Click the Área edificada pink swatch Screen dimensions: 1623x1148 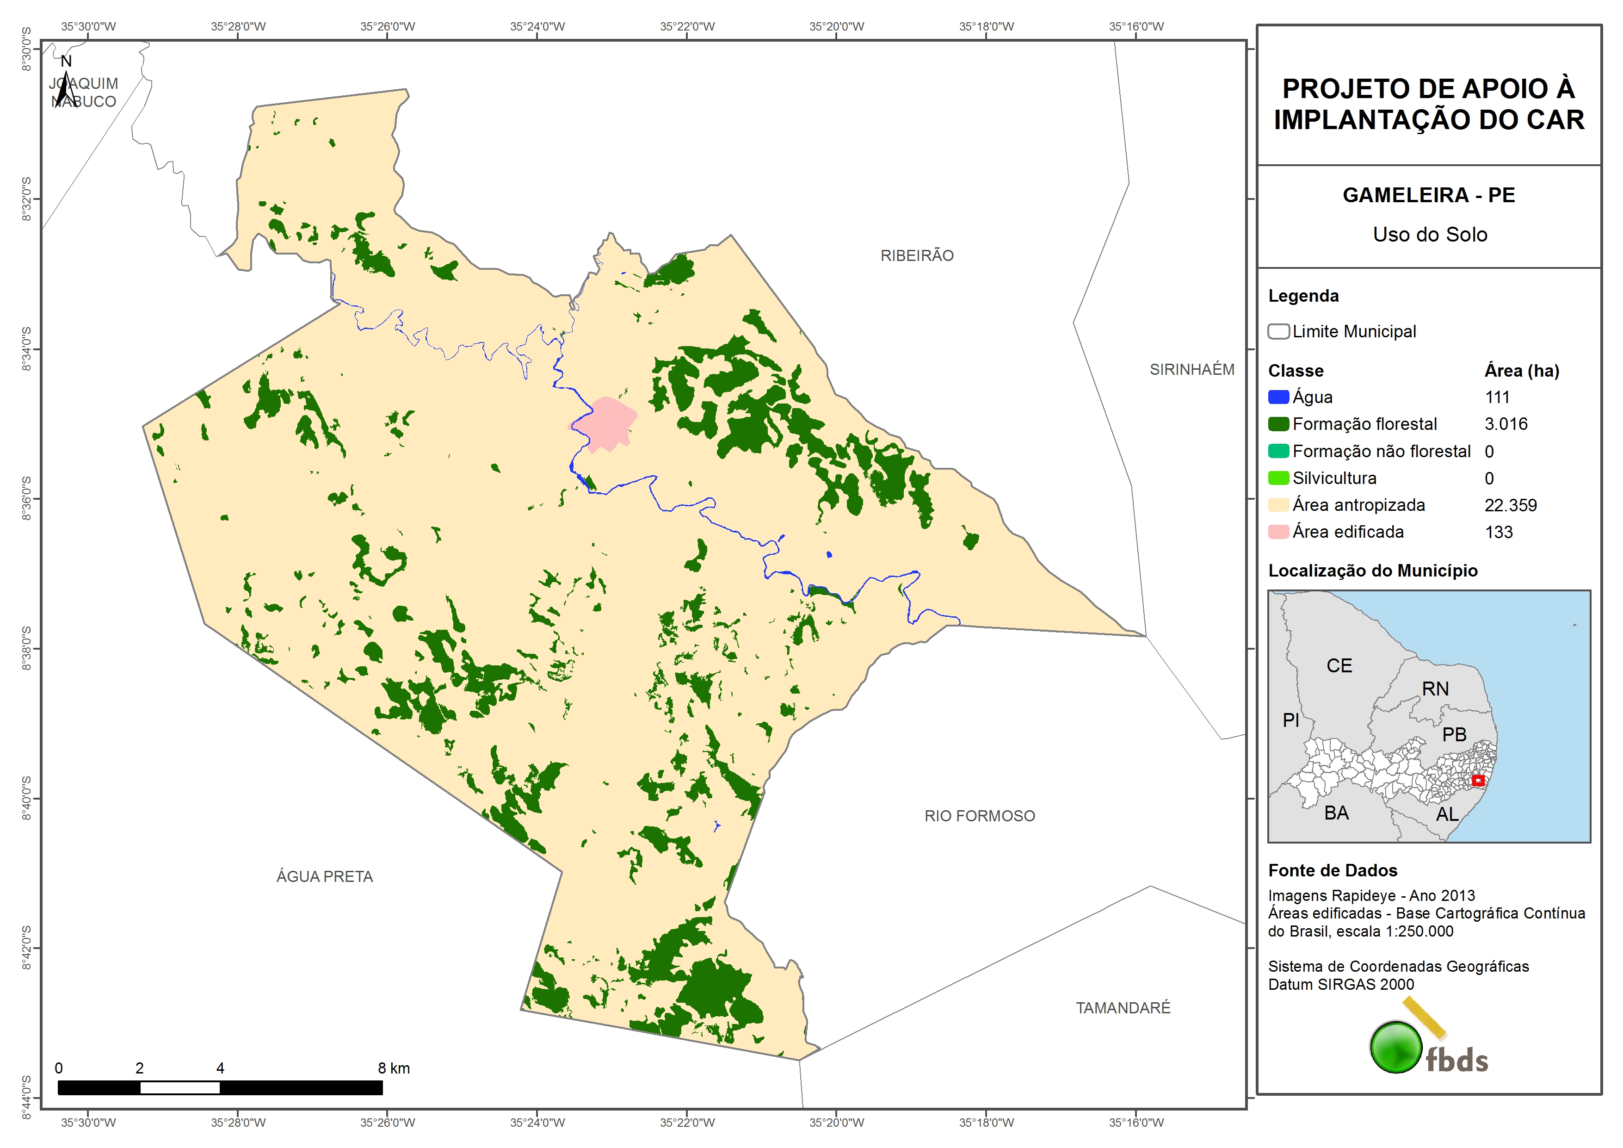coord(1278,532)
